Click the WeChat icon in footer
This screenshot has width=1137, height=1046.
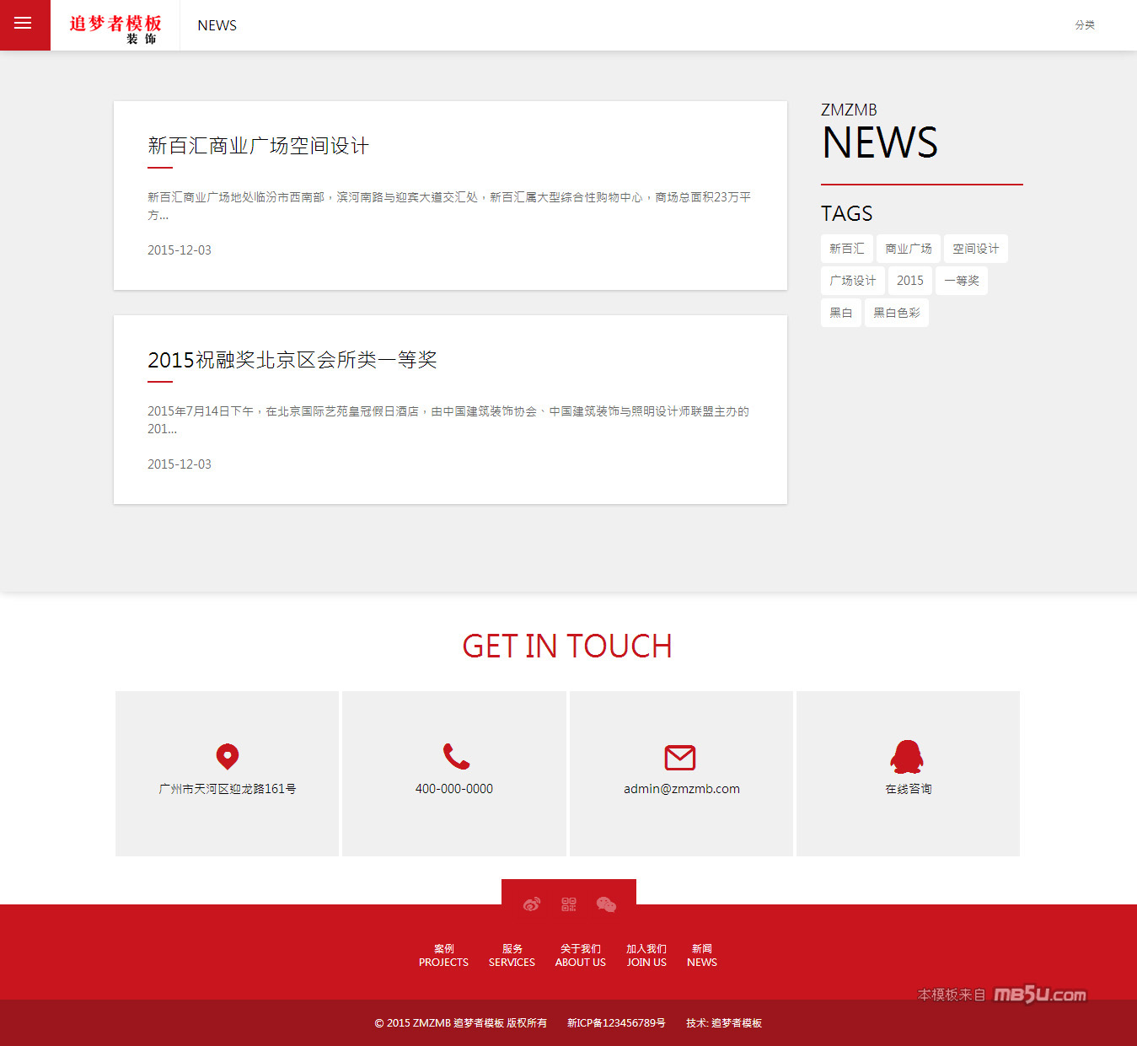[606, 904]
